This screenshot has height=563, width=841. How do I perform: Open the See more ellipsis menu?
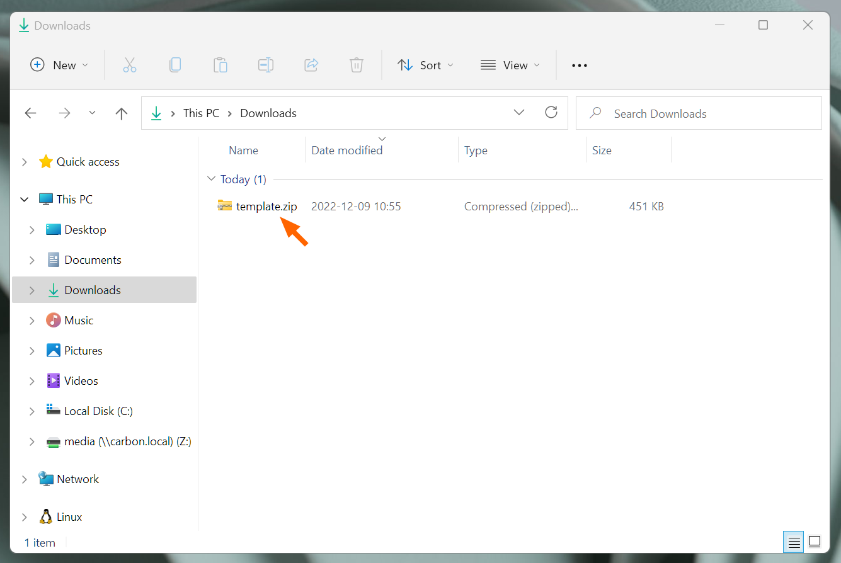pyautogui.click(x=579, y=65)
